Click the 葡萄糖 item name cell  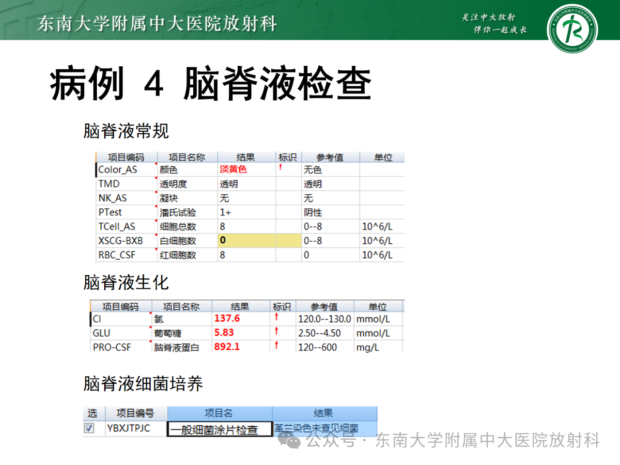pos(182,333)
